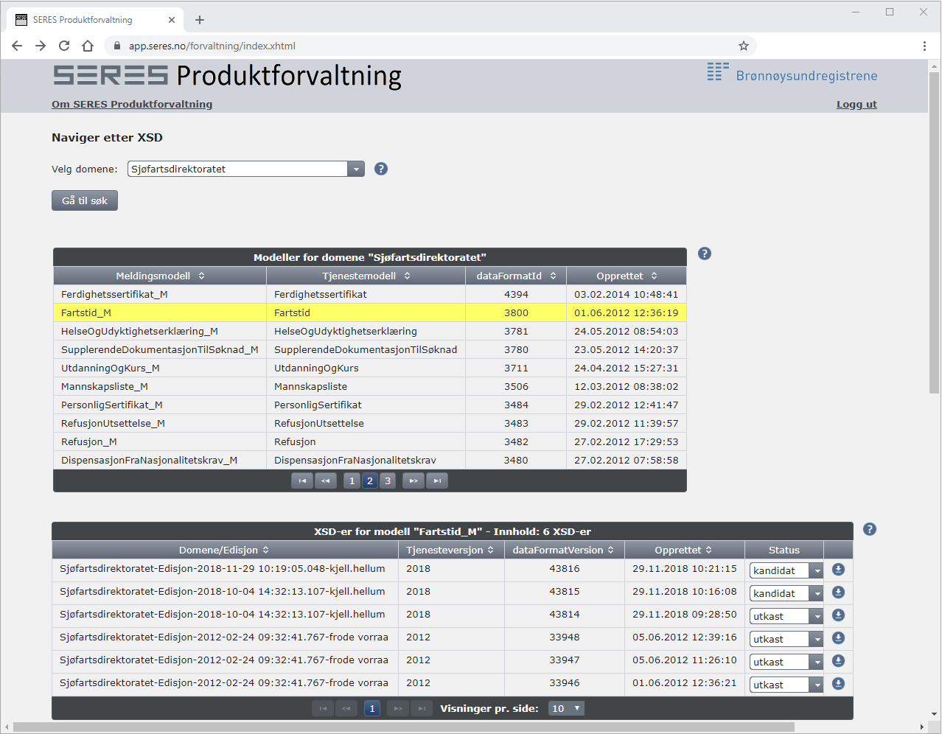Go to last page of models table
The image size is (942, 734).
437,481
